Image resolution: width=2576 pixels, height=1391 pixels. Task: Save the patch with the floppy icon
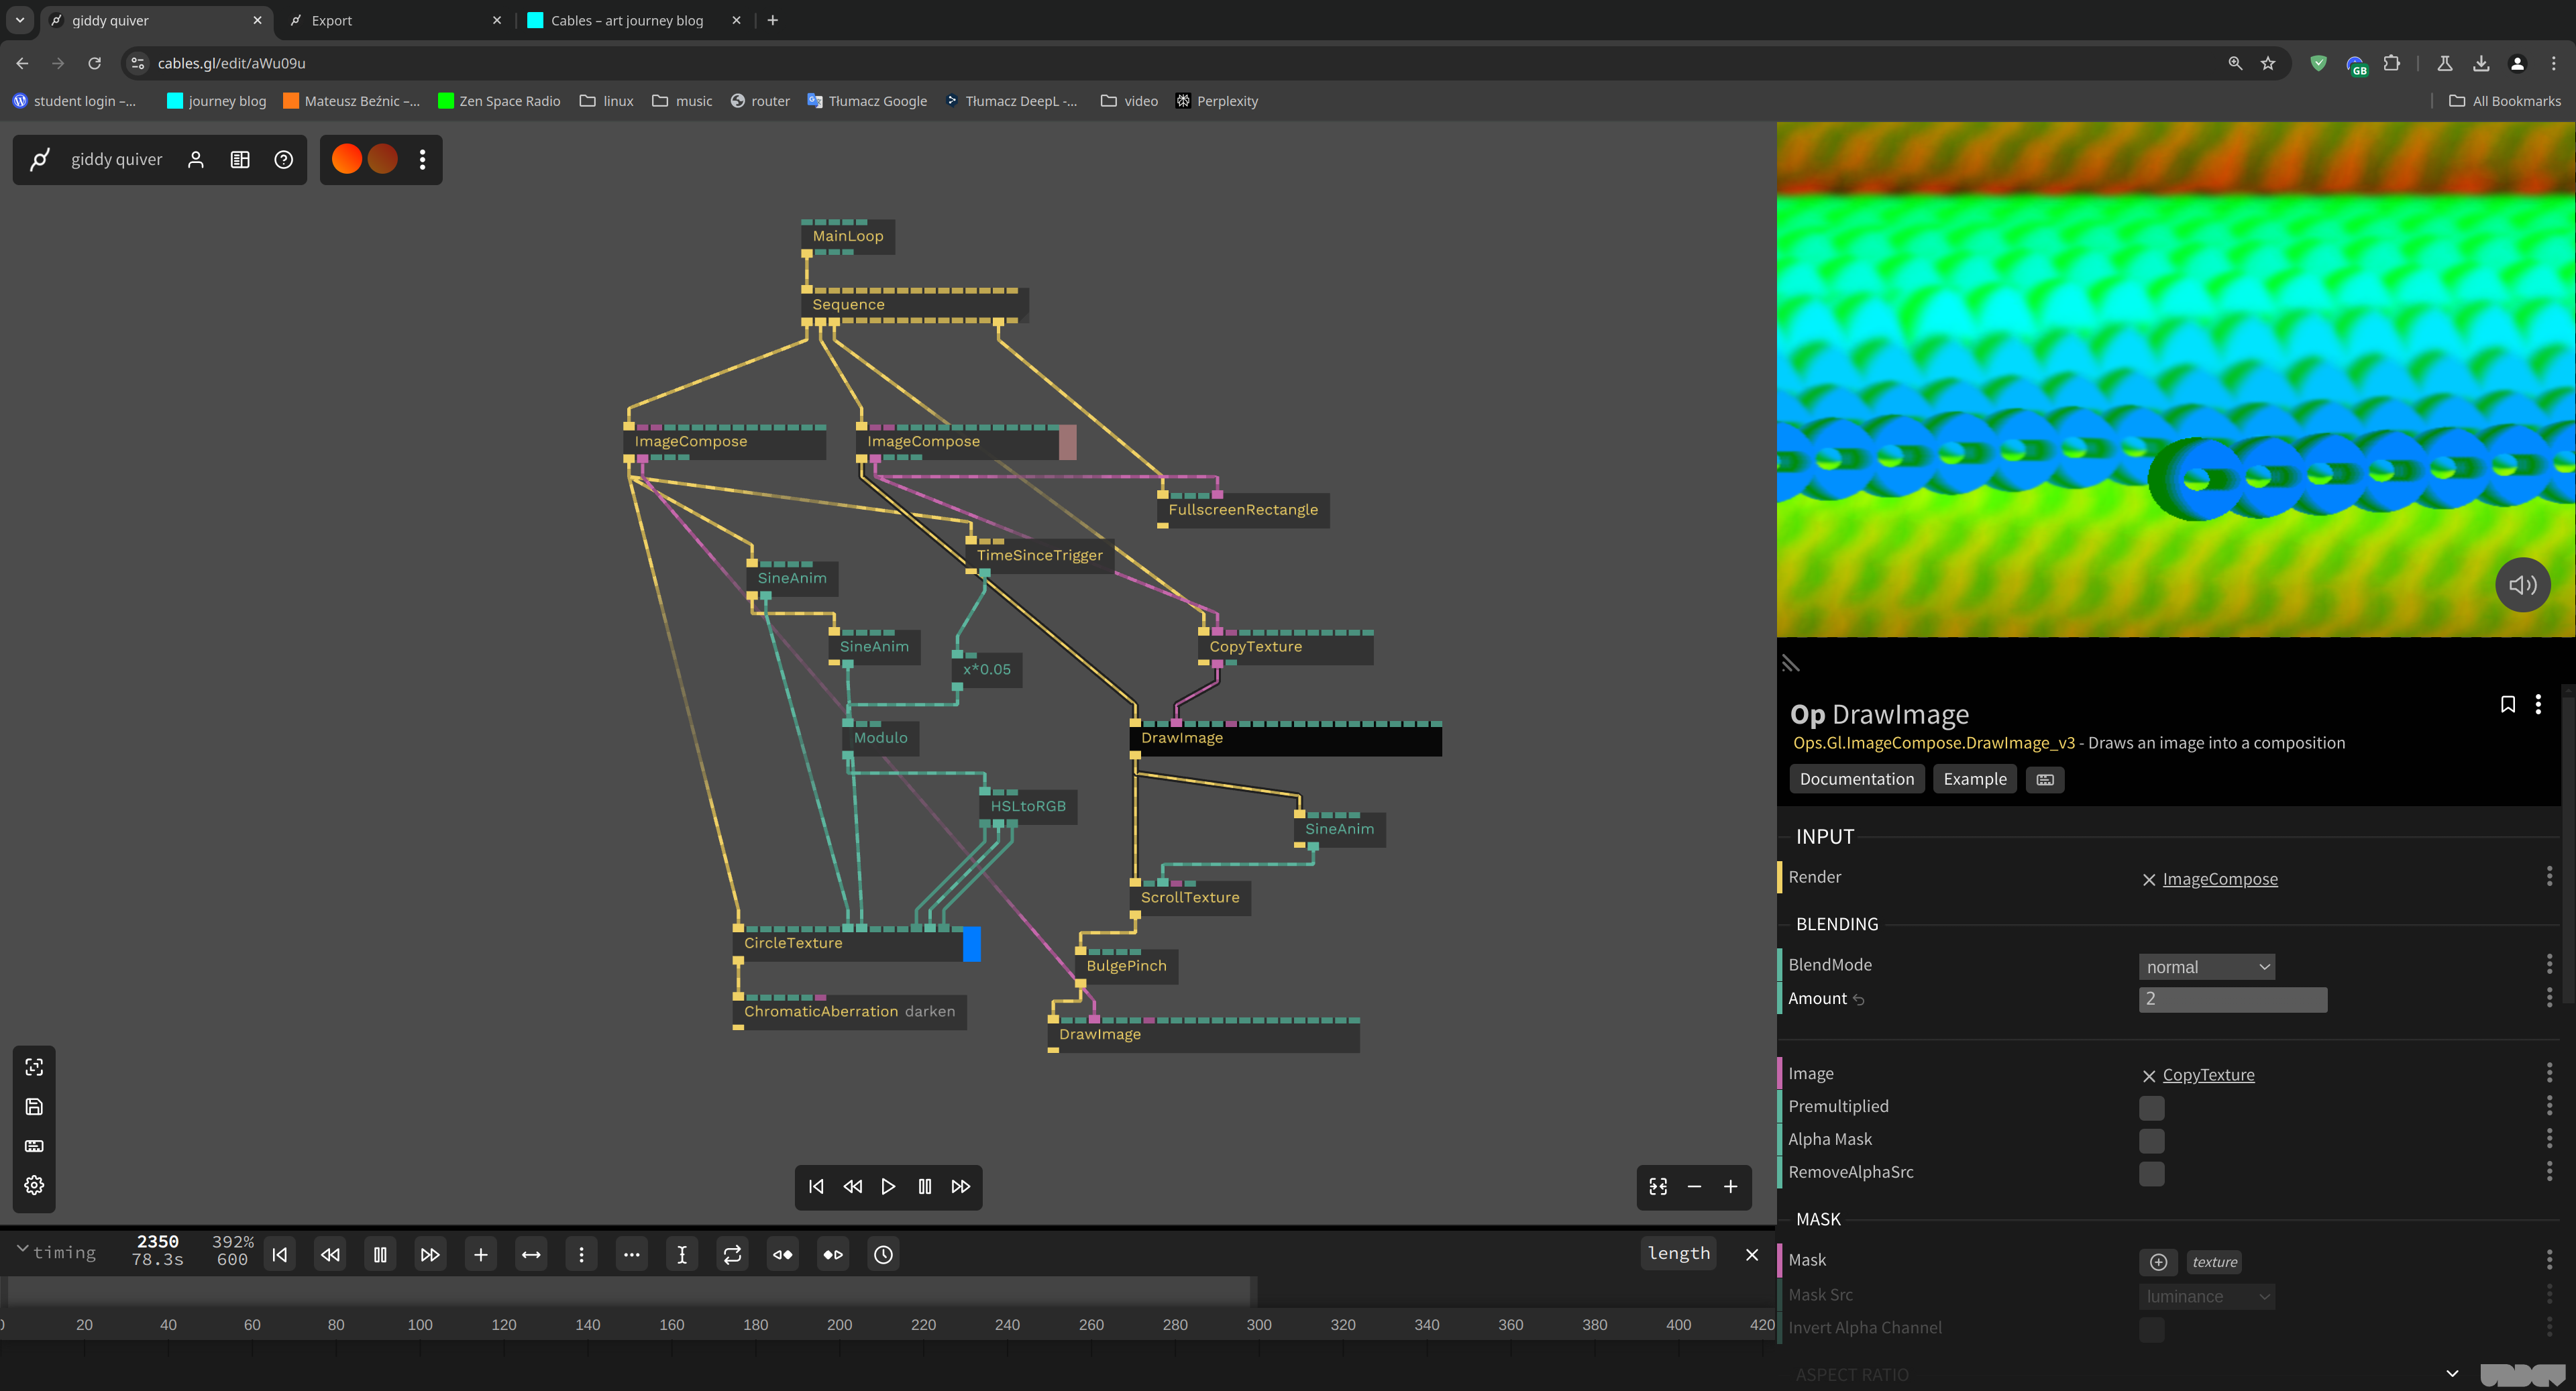[34, 1106]
